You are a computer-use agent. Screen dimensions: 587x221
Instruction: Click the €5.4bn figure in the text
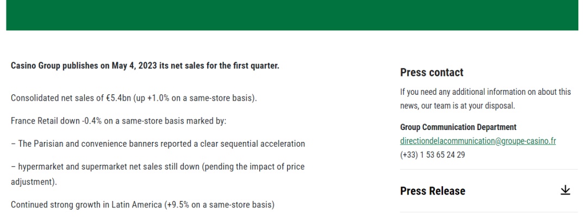118,98
